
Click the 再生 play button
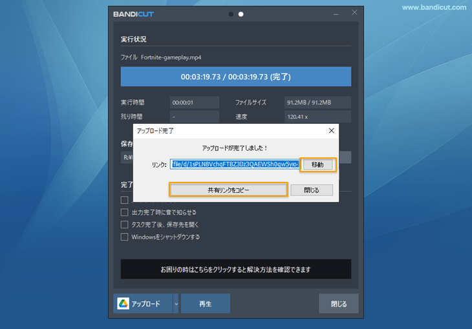coord(206,304)
